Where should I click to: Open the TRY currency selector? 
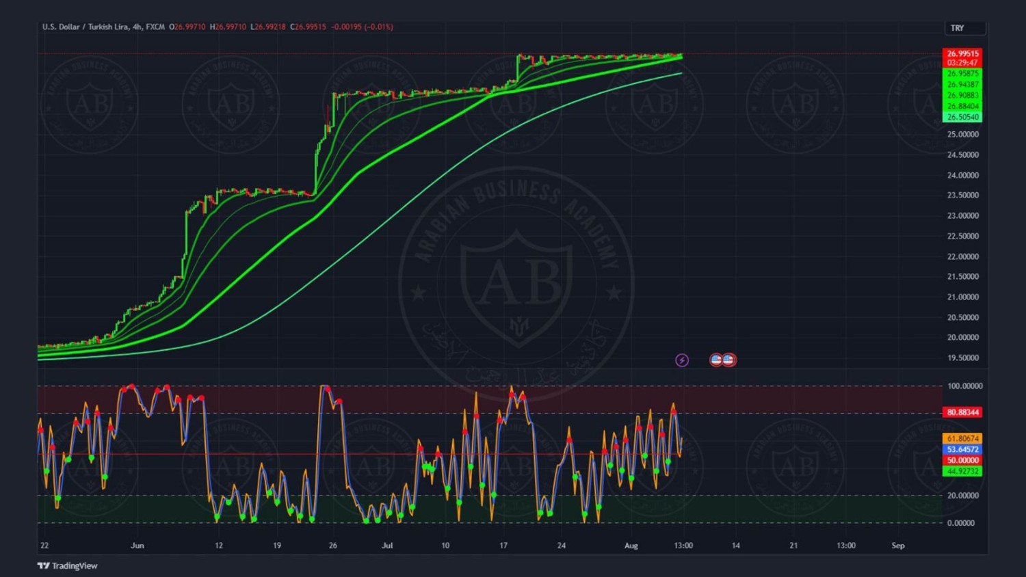tap(964, 28)
